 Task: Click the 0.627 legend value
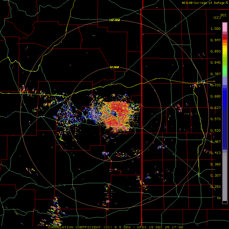216,108
